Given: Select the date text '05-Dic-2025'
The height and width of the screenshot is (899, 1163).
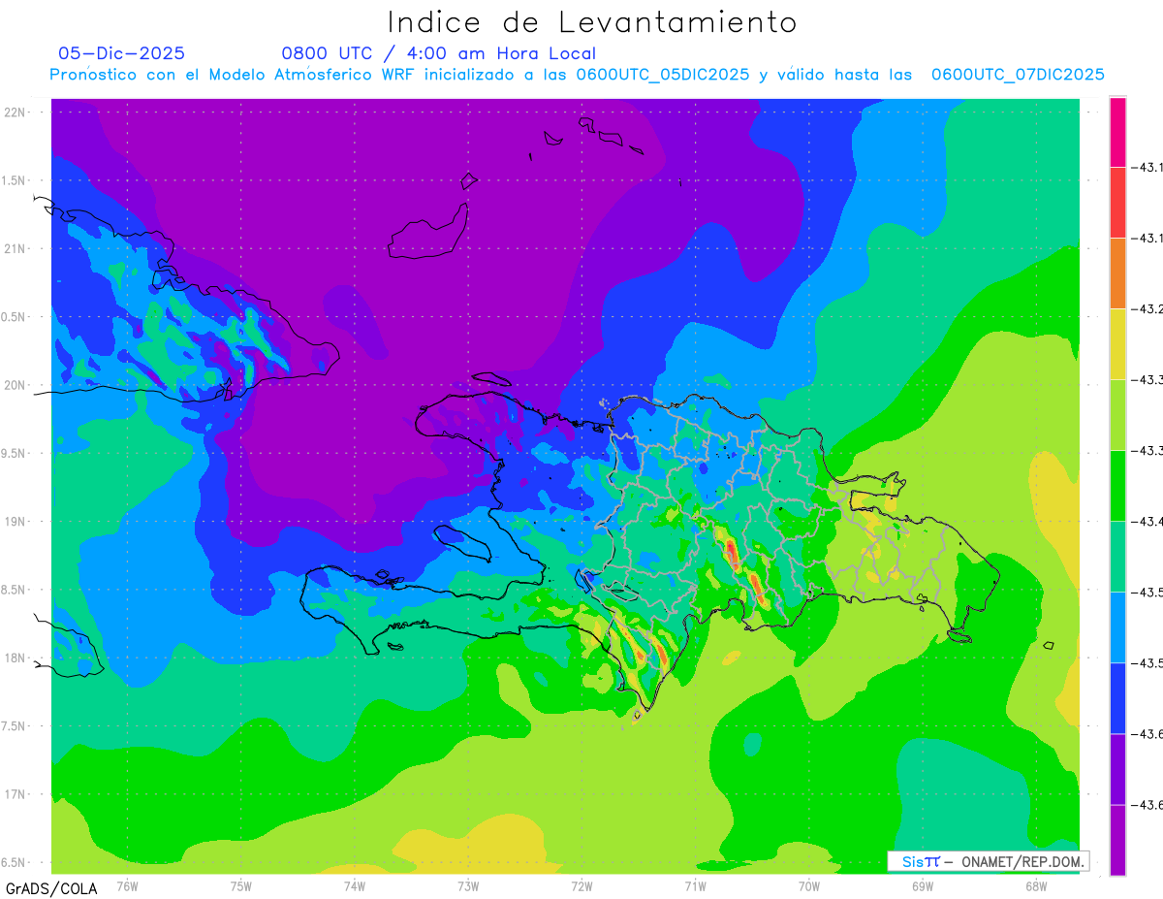Looking at the screenshot, I should coord(121,53).
